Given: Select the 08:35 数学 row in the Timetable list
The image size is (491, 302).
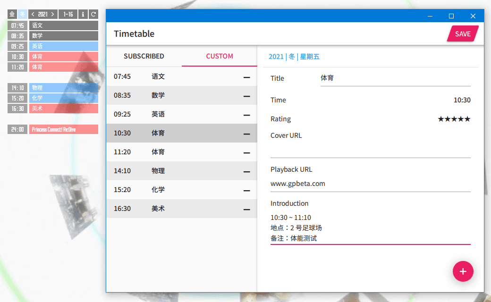Looking at the screenshot, I should pos(182,95).
